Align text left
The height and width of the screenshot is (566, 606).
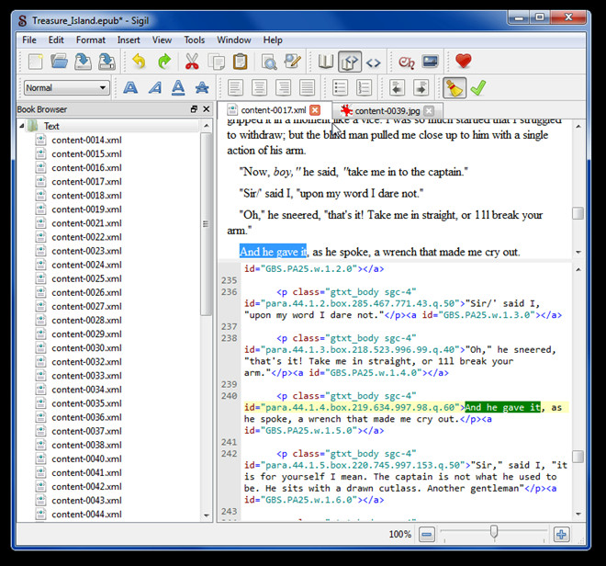tap(235, 88)
